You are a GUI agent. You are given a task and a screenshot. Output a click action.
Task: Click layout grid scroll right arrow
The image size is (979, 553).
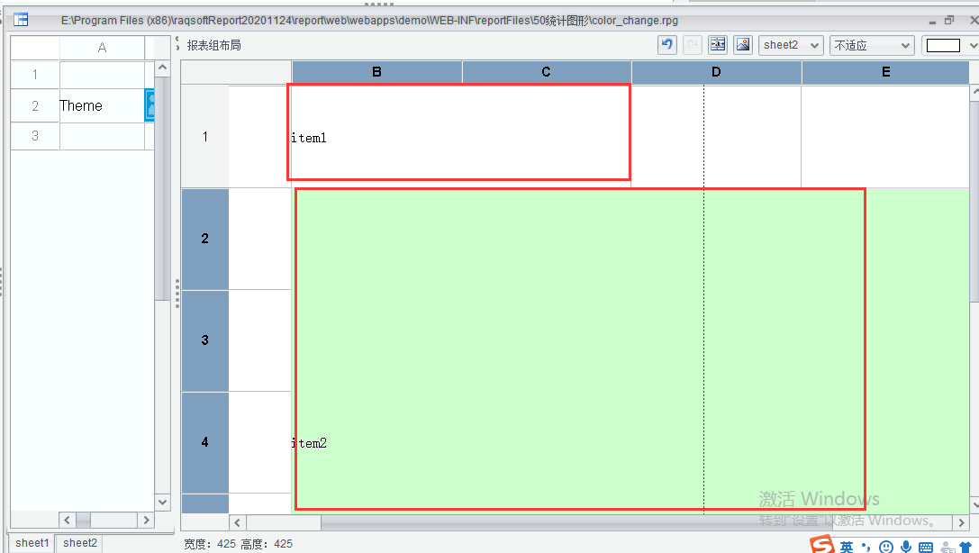[962, 522]
